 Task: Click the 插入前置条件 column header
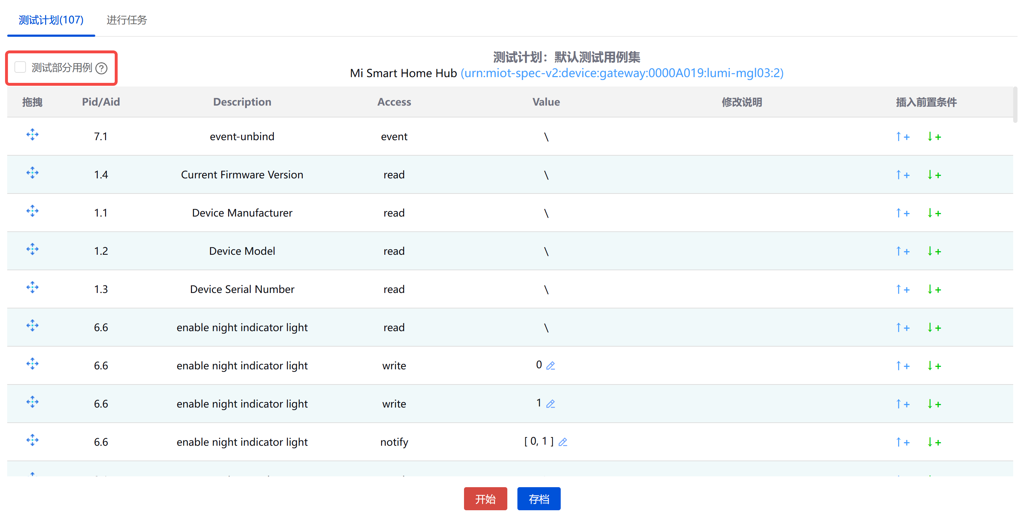(926, 102)
